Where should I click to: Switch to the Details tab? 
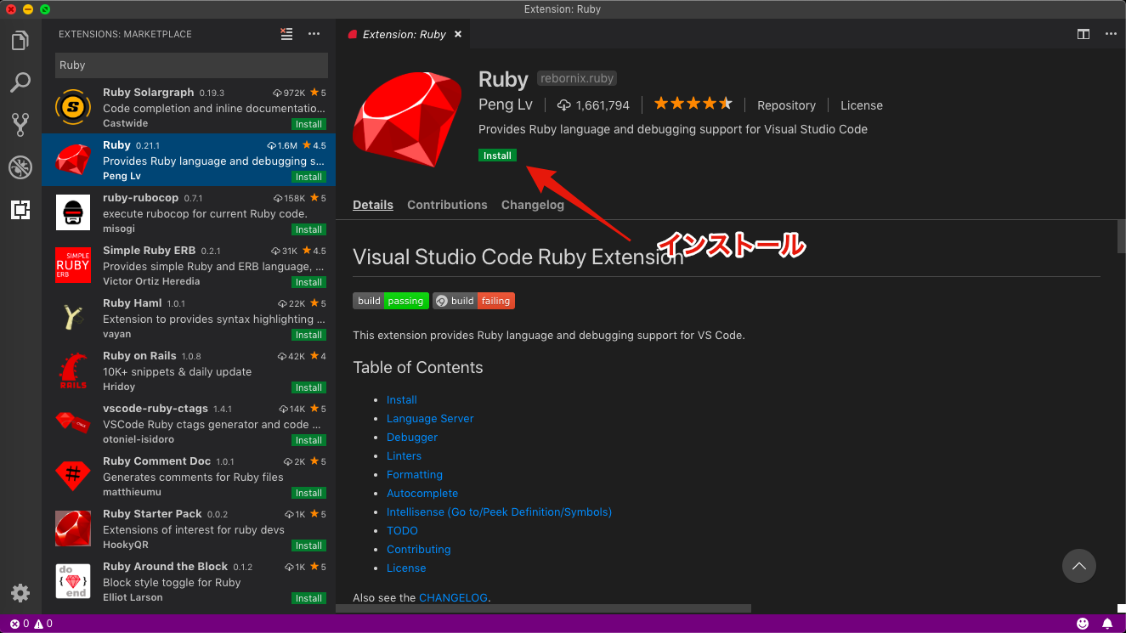point(373,205)
